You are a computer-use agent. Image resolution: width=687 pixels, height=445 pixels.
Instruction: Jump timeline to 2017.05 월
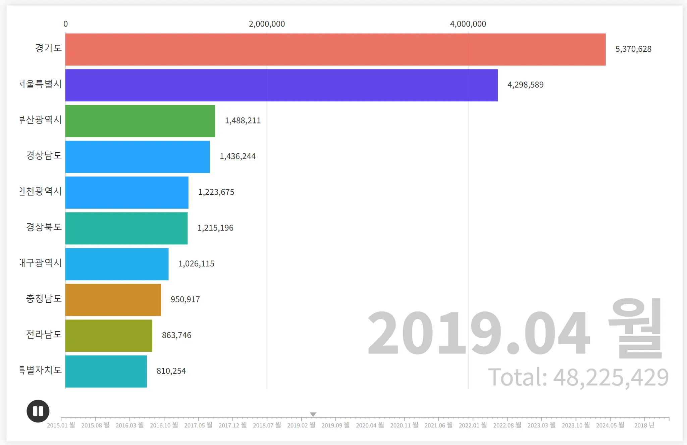[x=198, y=425]
